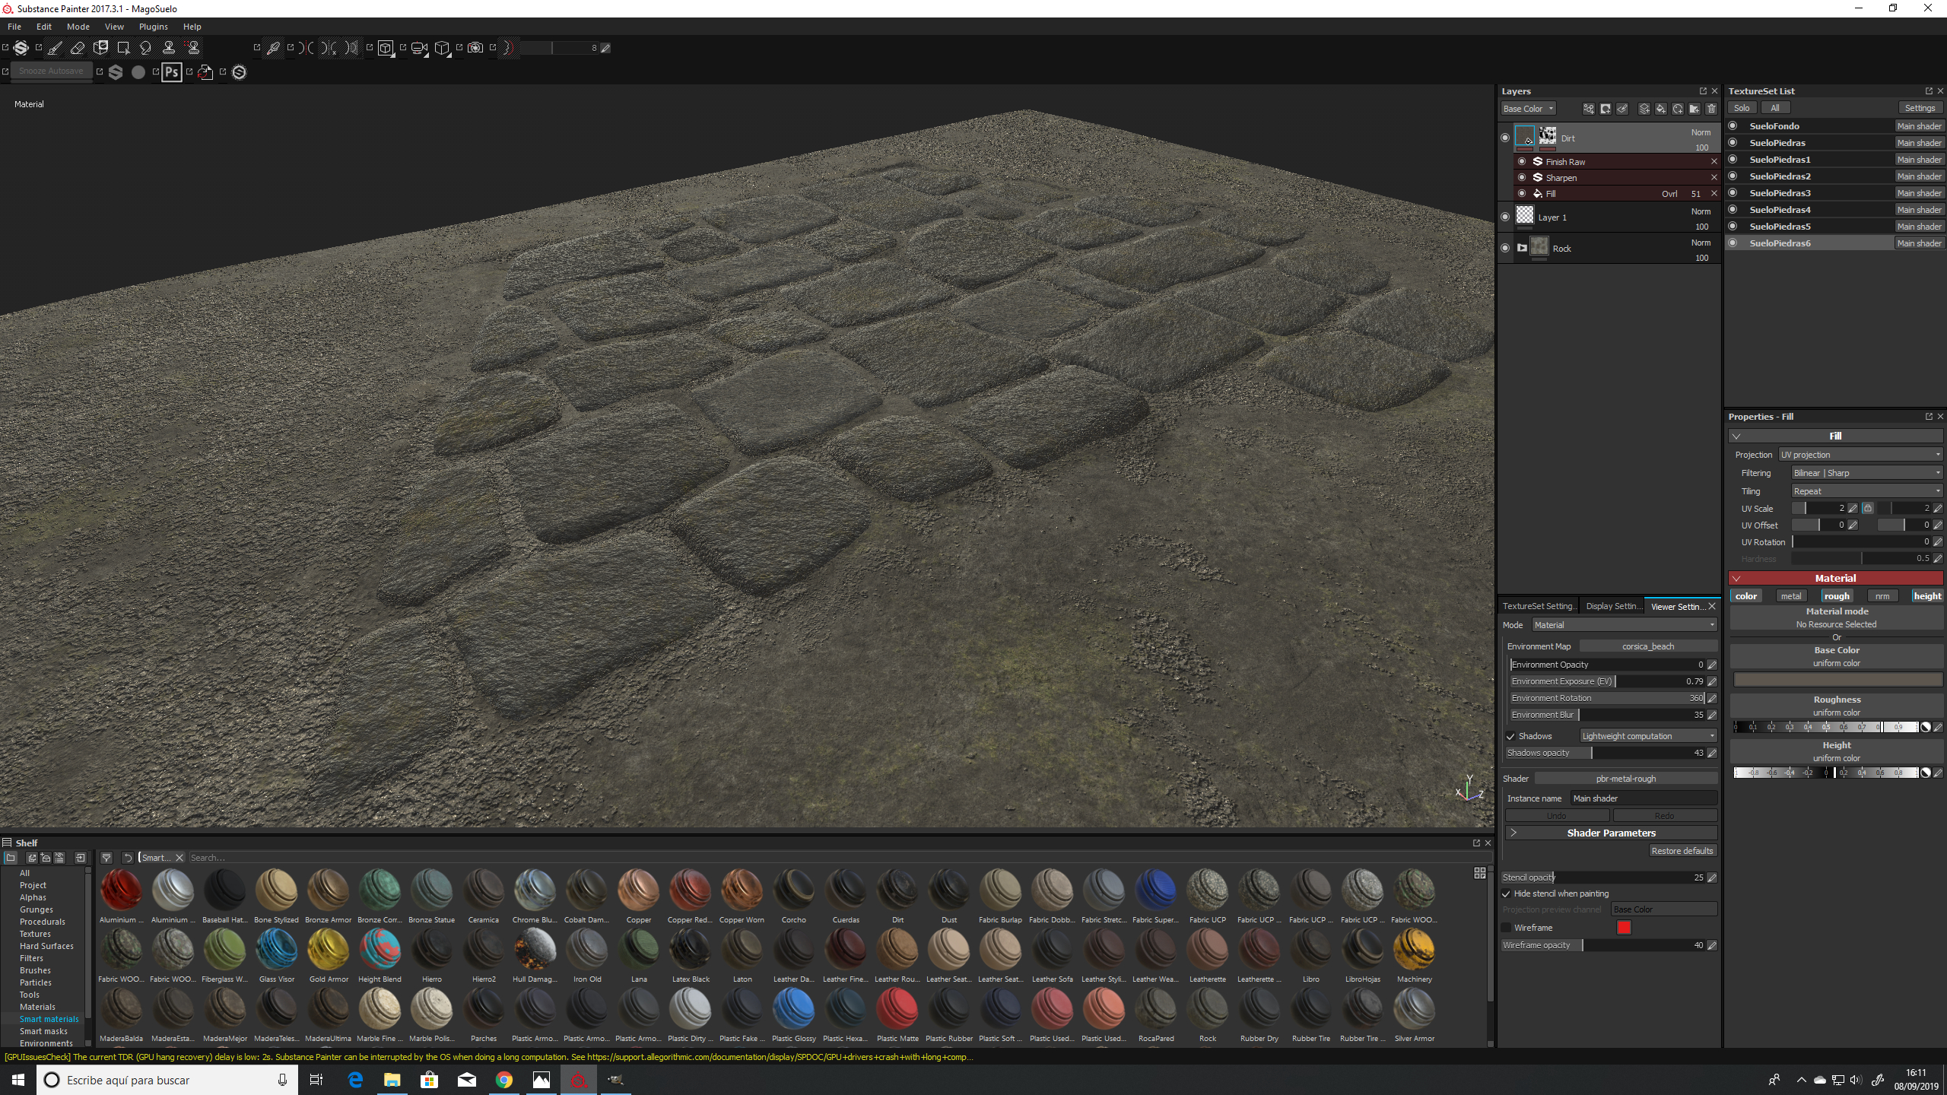Expand the Rock folder layer
Image resolution: width=1947 pixels, height=1095 pixels.
click(x=1522, y=248)
